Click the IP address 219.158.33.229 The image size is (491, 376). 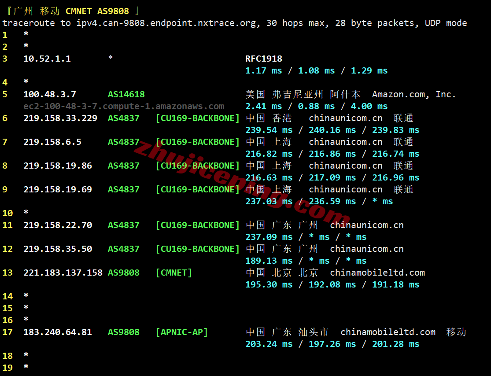(x=60, y=118)
